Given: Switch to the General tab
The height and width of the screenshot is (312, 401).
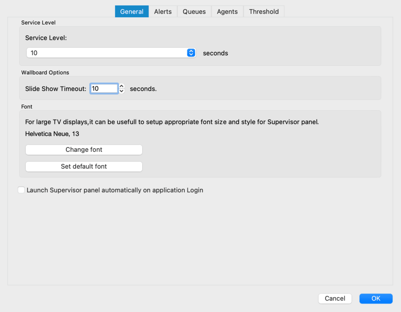Looking at the screenshot, I should click(x=132, y=11).
